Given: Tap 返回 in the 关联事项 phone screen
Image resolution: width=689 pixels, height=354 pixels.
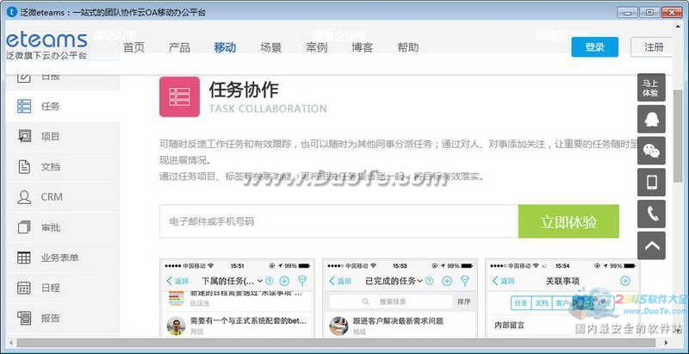Looking at the screenshot, I should [x=503, y=281].
